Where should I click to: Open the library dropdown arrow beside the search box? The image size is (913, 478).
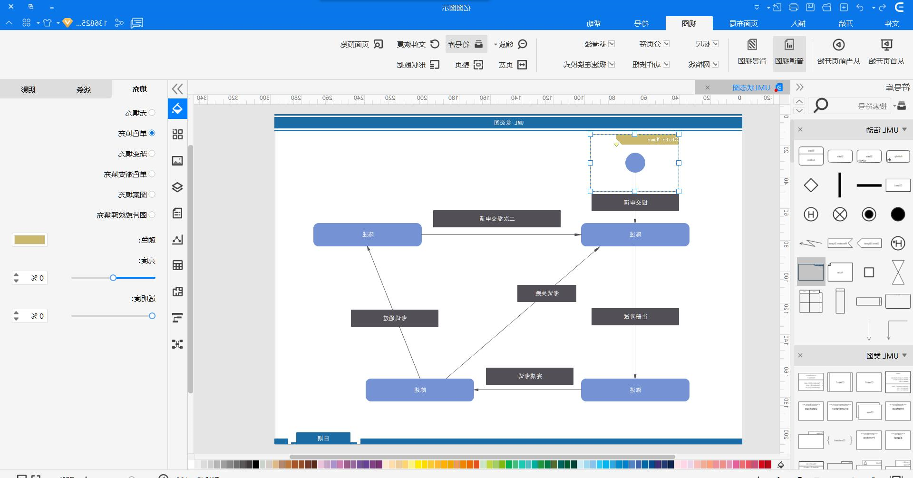point(894,106)
